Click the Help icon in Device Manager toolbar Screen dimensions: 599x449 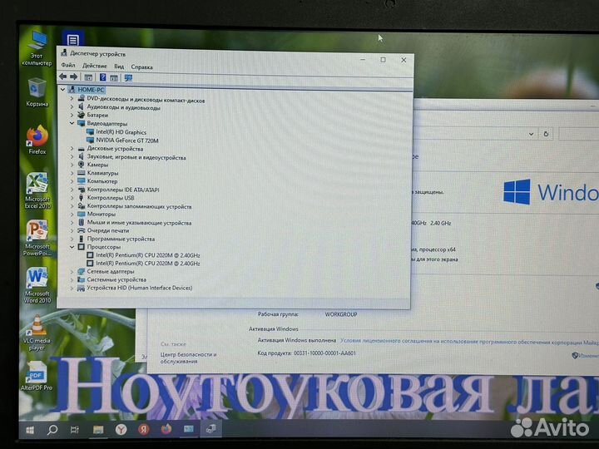pyautogui.click(x=102, y=77)
